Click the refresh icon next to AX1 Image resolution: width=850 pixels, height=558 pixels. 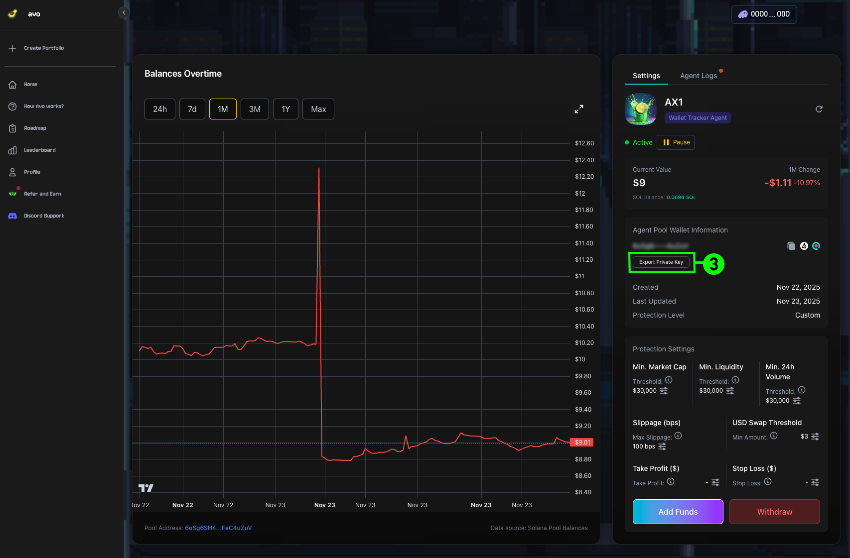click(819, 109)
